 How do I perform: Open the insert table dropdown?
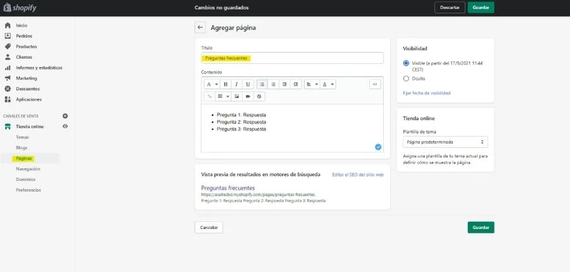223,97
